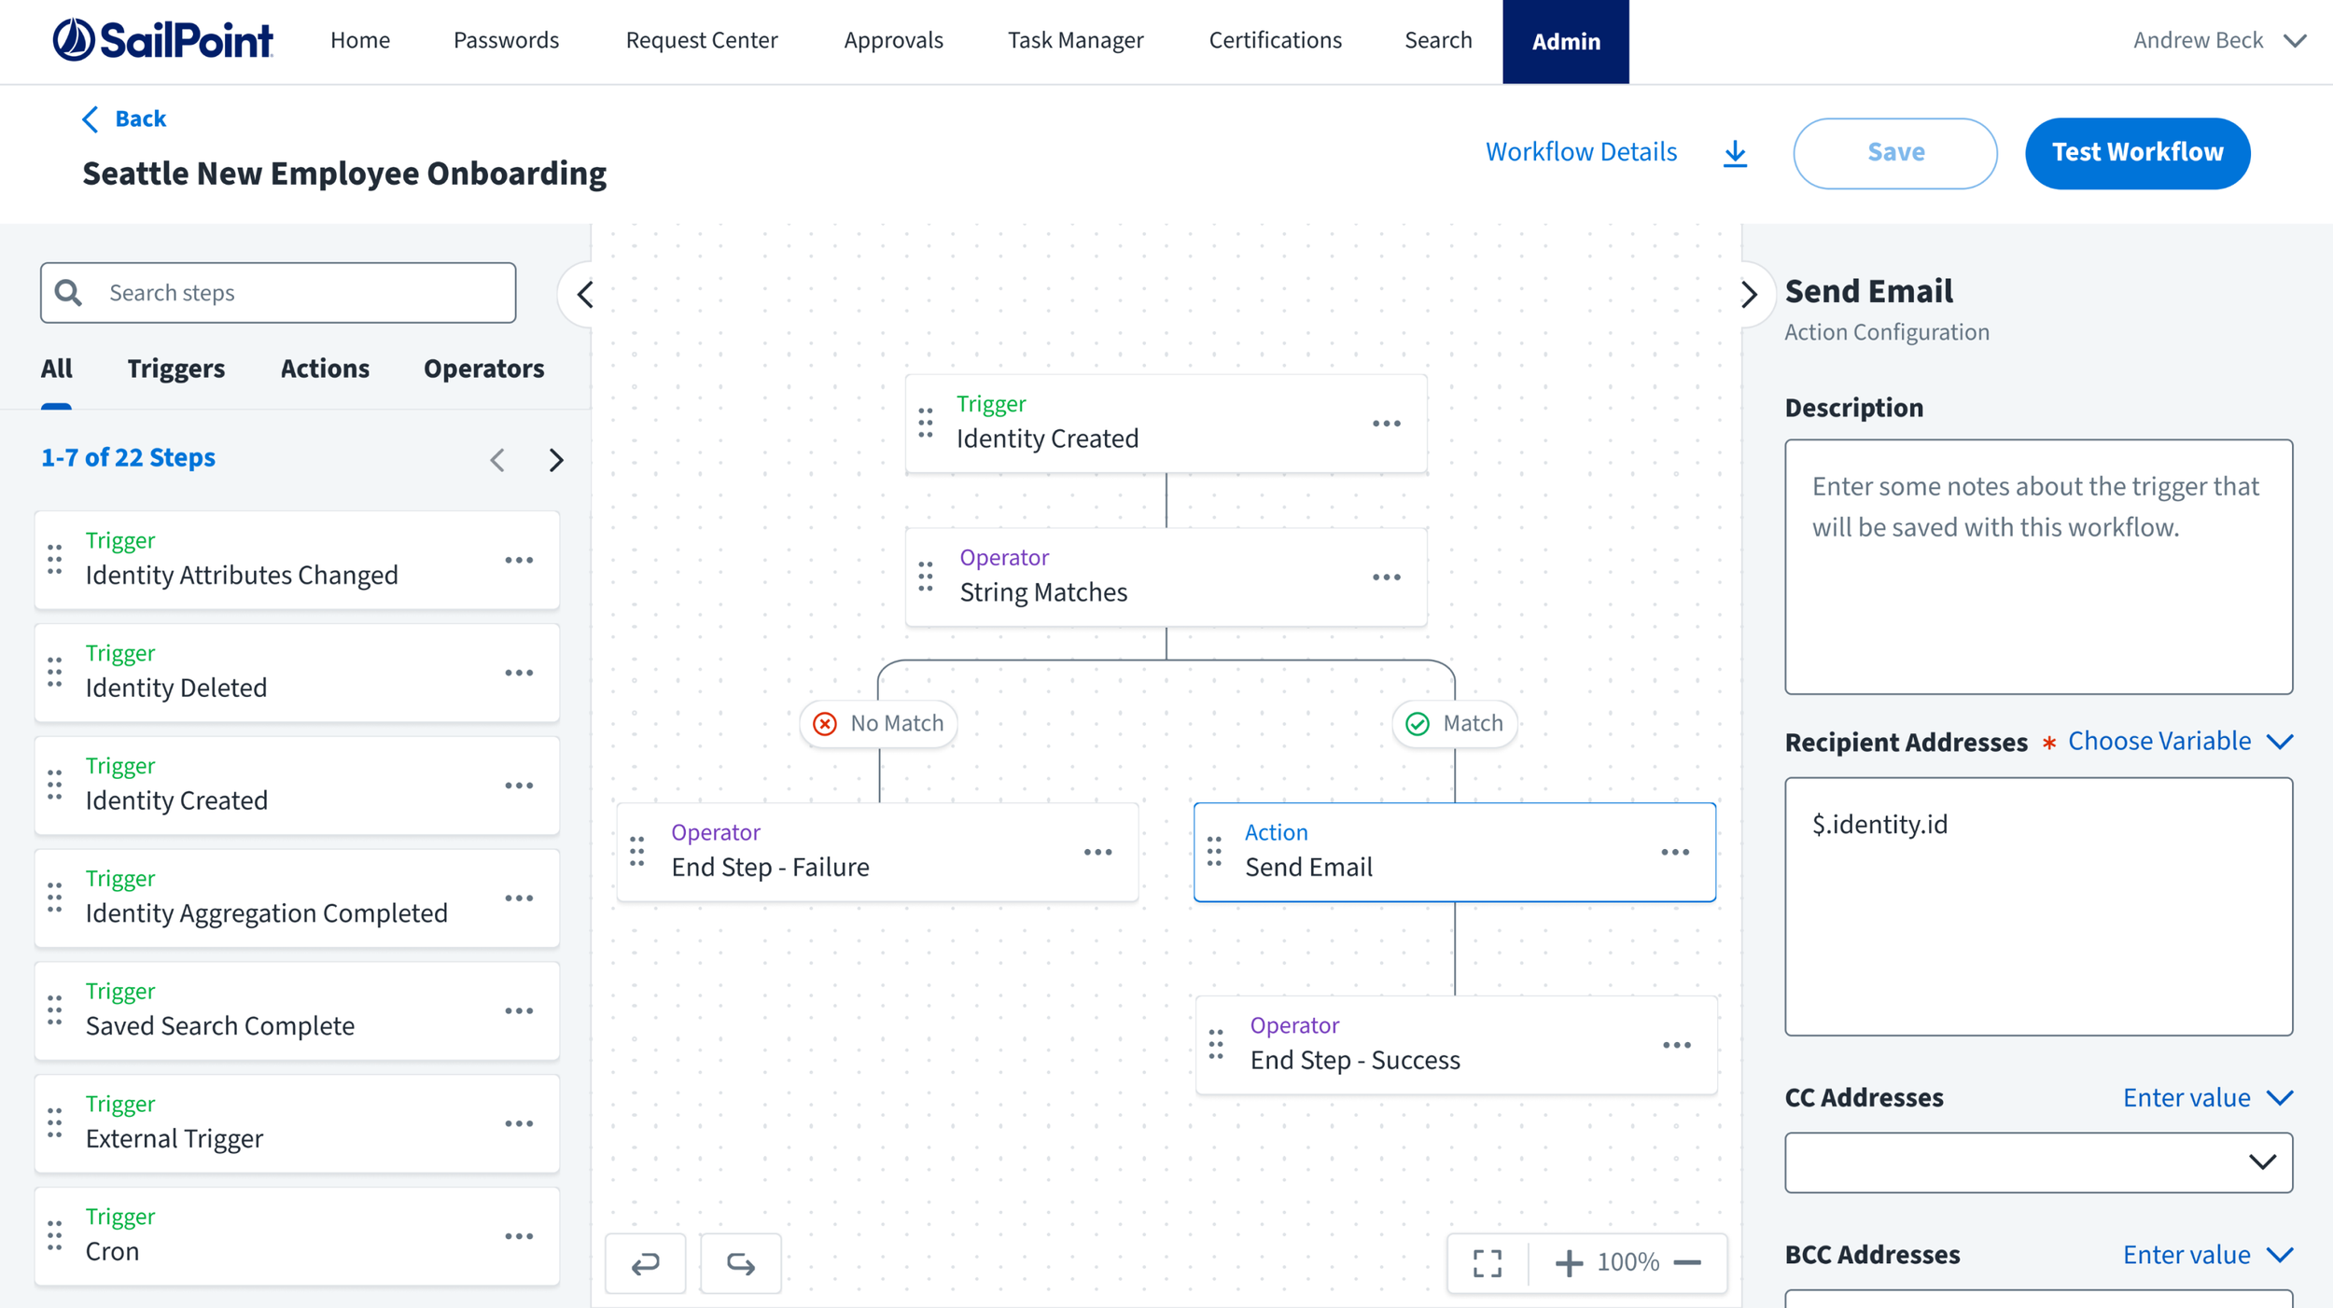Collapse the left steps panel
Screen dimensions: 2333x1308
tap(585, 295)
